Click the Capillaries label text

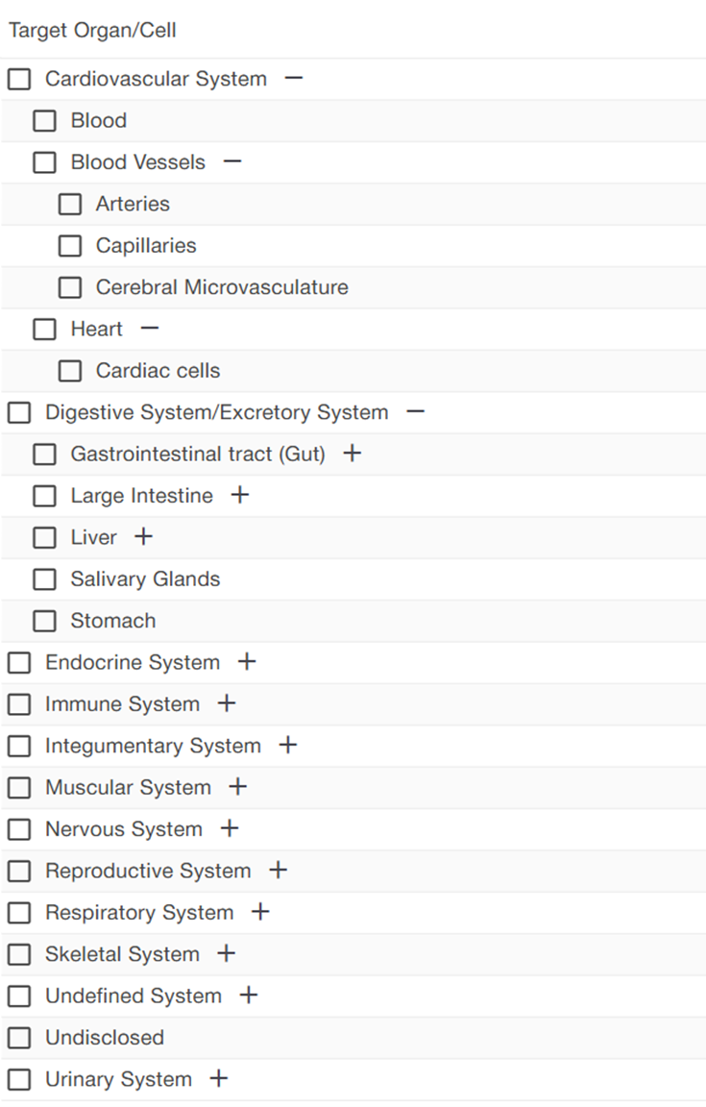[x=146, y=245]
